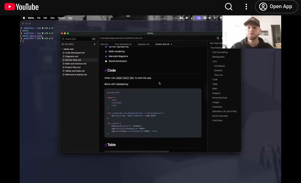The height and width of the screenshot is (183, 301).
Task: Click the file icon of Math and Science.md
Action: (63, 64)
